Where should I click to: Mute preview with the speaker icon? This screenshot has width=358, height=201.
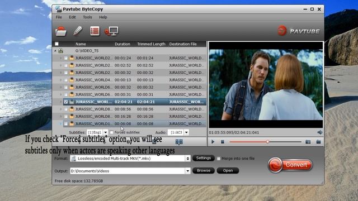point(319,132)
